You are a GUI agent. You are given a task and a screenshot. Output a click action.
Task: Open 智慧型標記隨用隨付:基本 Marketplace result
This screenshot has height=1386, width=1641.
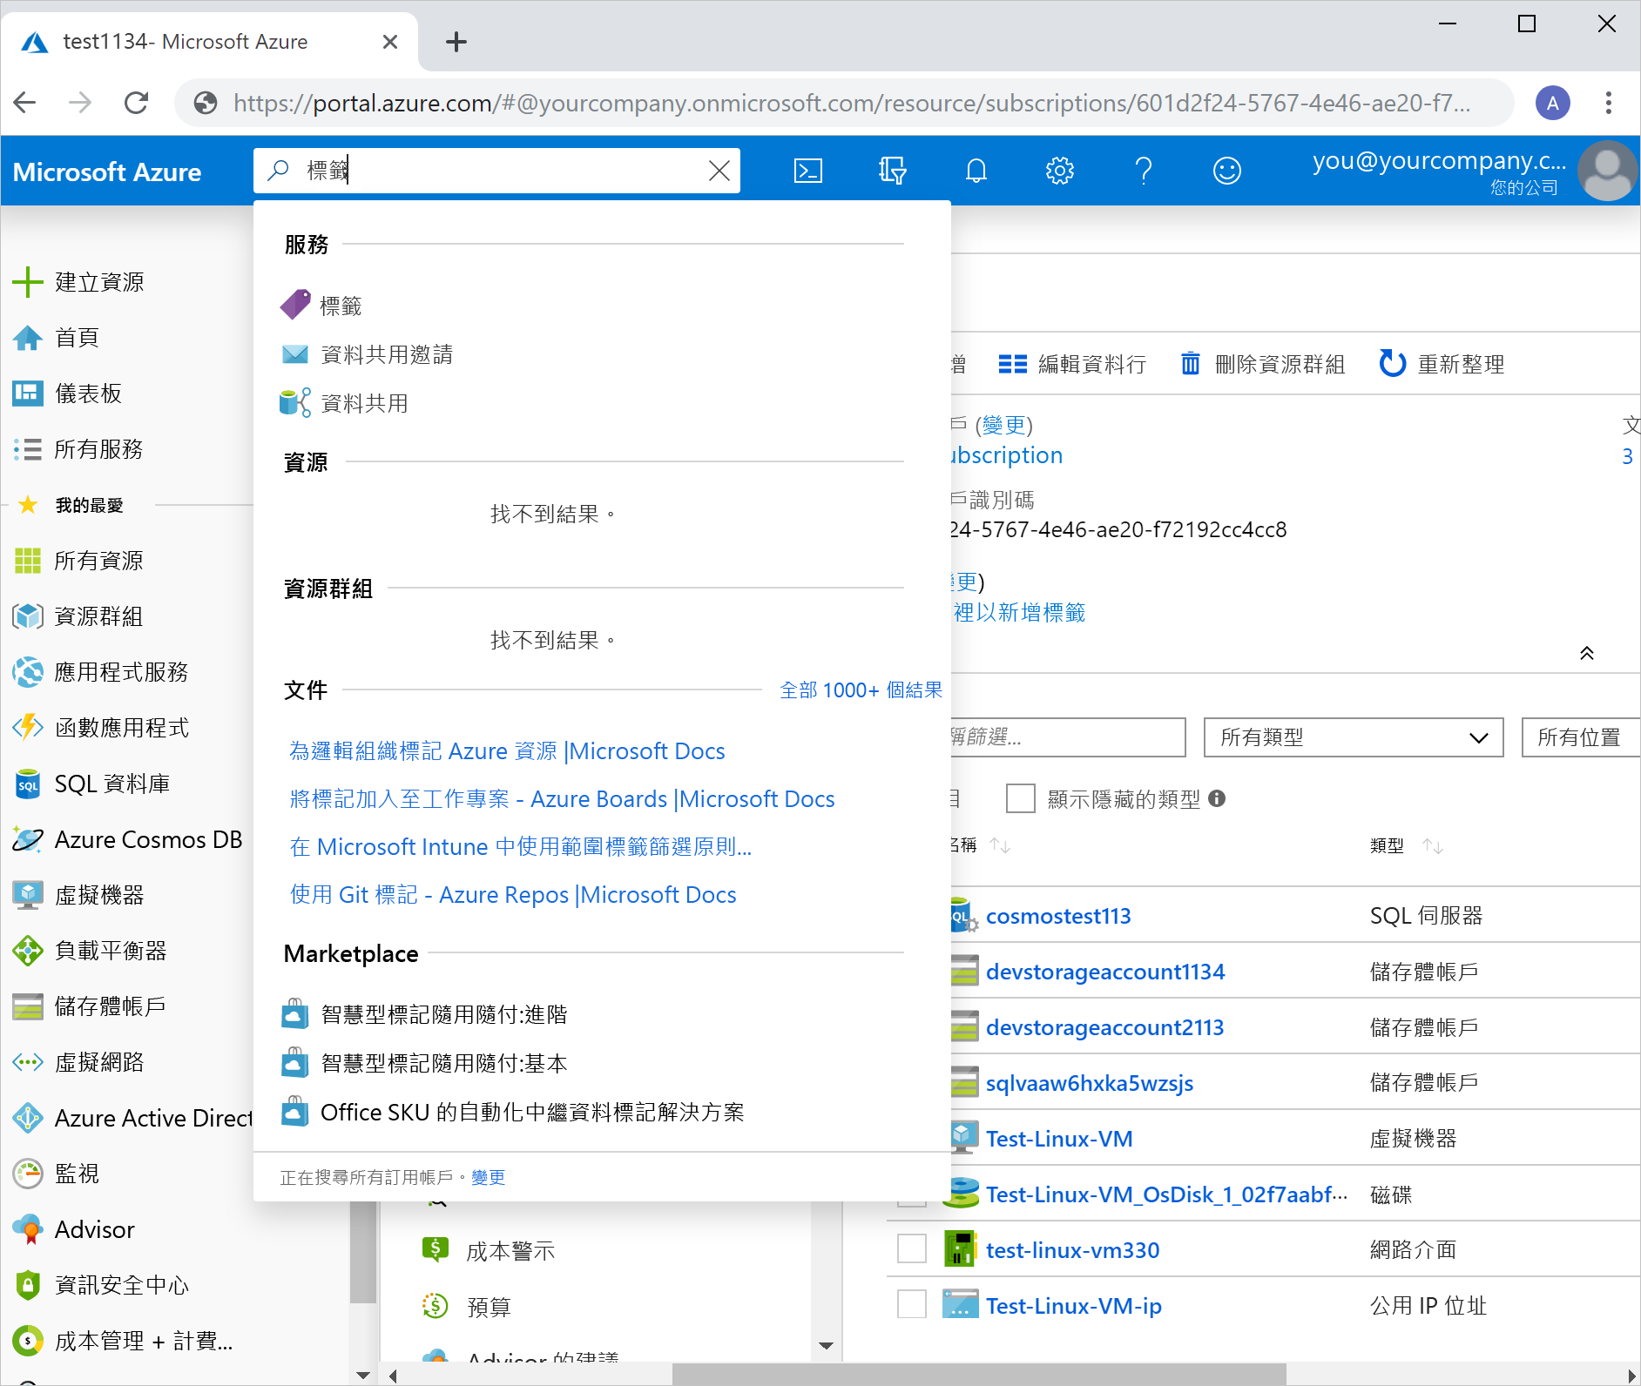pyautogui.click(x=425, y=1063)
